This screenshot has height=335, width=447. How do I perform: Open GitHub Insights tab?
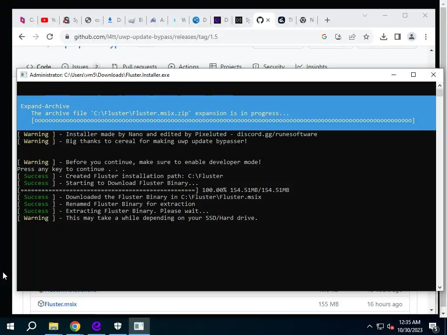click(x=311, y=66)
